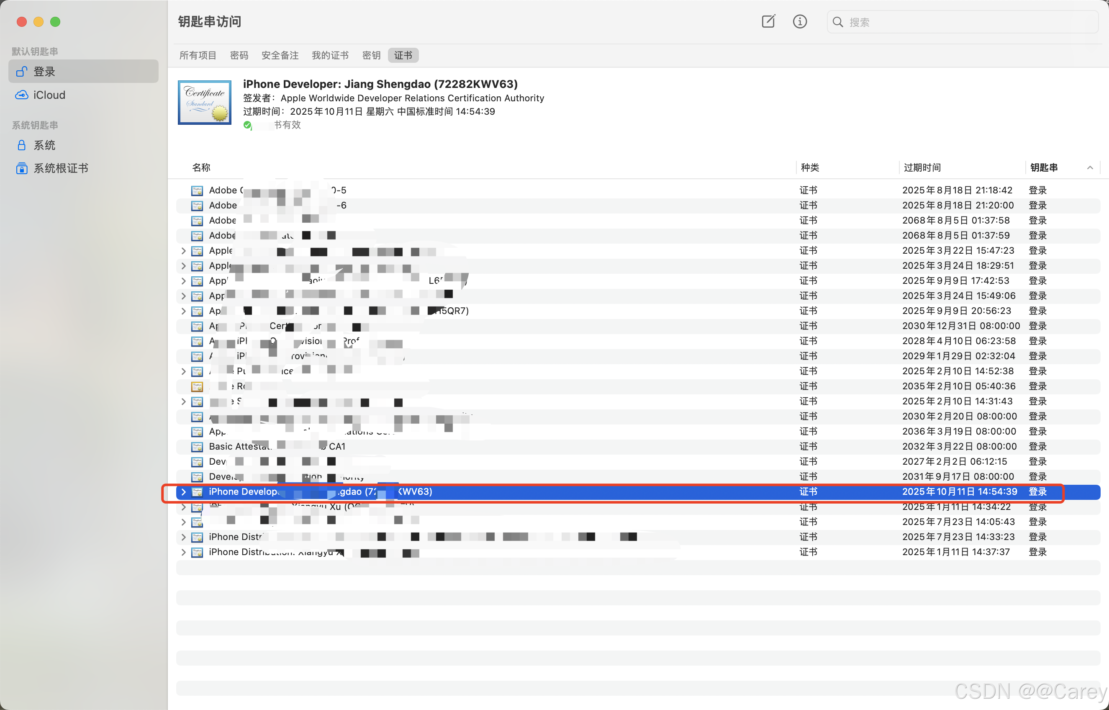The width and height of the screenshot is (1109, 710).
Task: Sort list by 过期时间 column header
Action: pyautogui.click(x=922, y=167)
